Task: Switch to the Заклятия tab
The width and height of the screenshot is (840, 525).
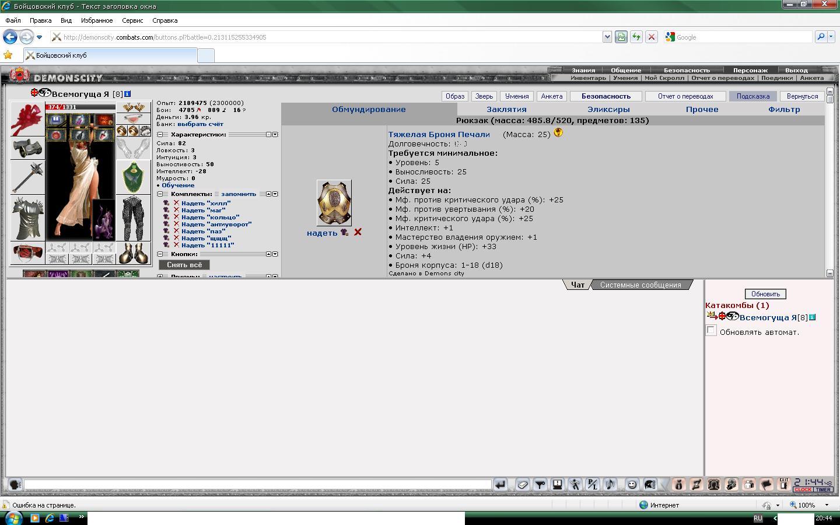Action: click(506, 109)
